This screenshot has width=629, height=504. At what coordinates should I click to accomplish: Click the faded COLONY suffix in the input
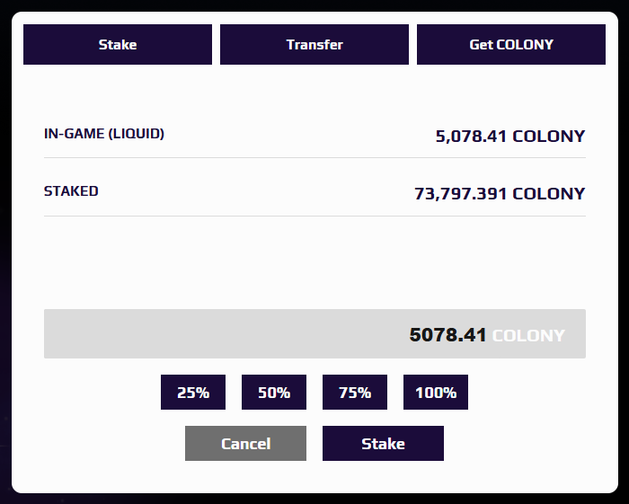click(x=528, y=335)
